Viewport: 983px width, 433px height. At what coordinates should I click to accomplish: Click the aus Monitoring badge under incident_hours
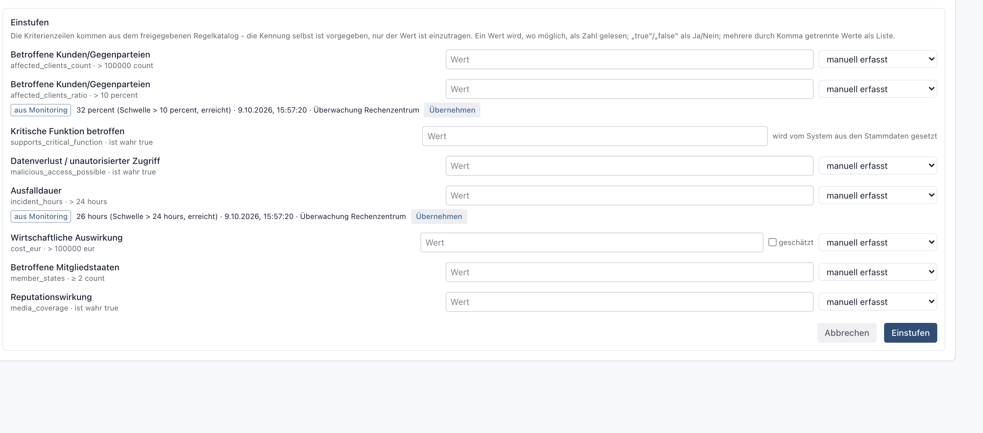point(41,216)
